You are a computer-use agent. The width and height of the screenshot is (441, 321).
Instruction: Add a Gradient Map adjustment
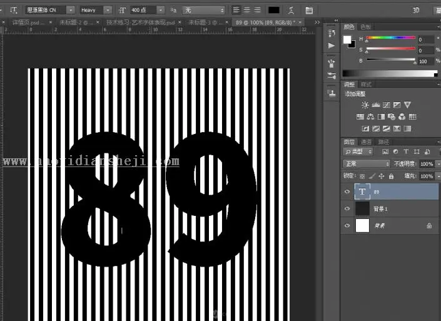(x=407, y=128)
